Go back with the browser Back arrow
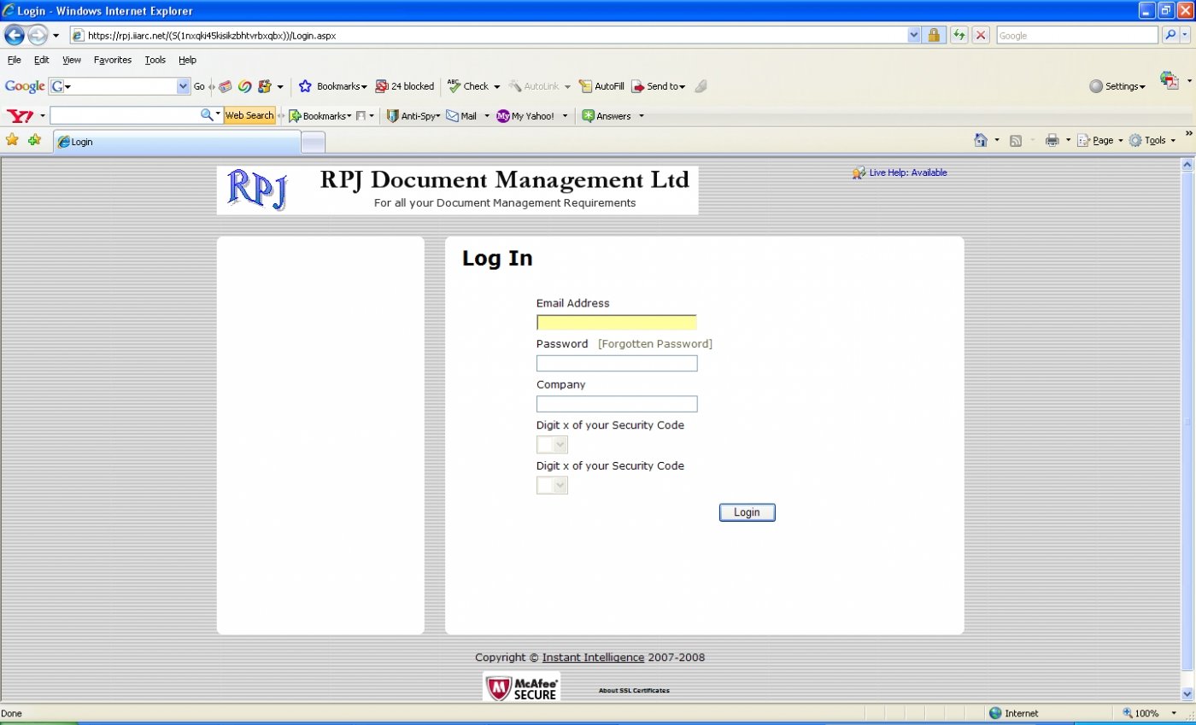Image resolution: width=1196 pixels, height=725 pixels. (15, 35)
